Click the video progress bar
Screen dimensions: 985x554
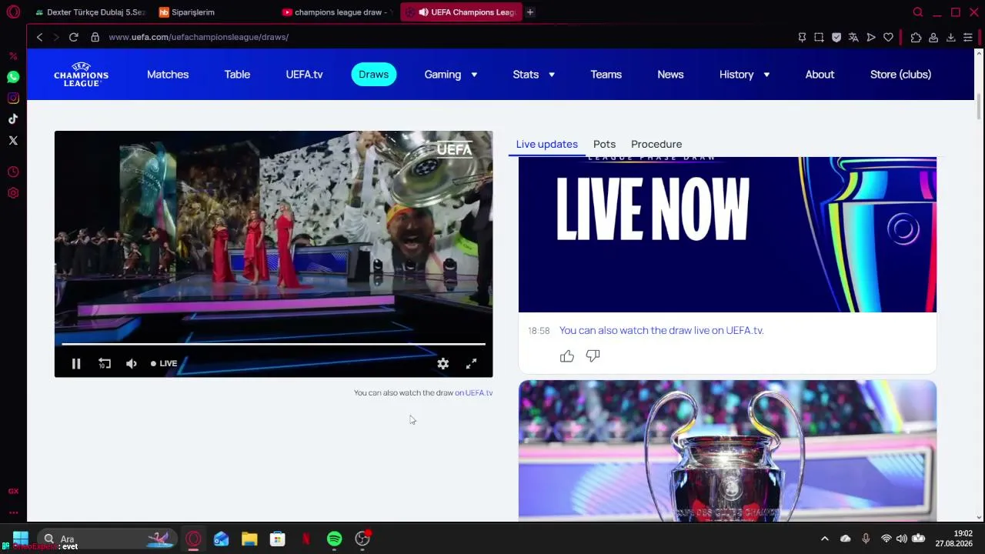[273, 344]
